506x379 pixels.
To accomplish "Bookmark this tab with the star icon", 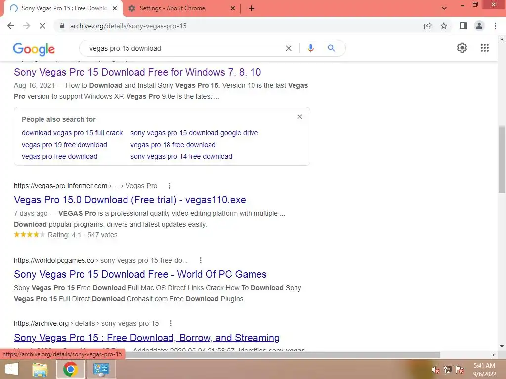I will (444, 26).
